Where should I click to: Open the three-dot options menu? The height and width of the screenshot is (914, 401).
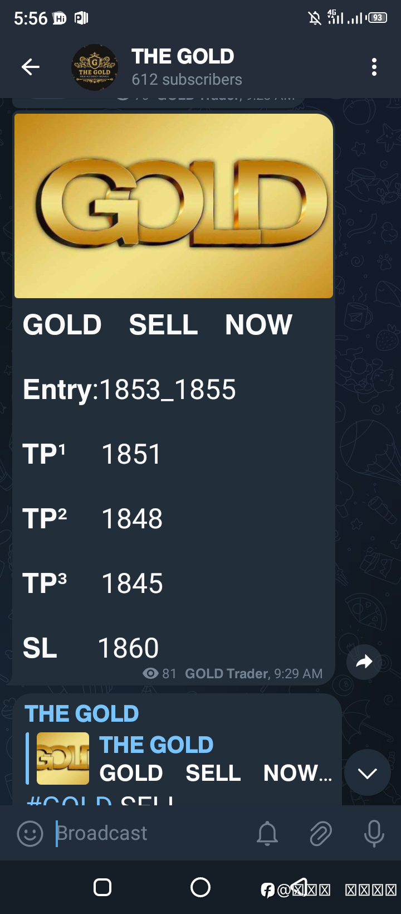click(374, 67)
